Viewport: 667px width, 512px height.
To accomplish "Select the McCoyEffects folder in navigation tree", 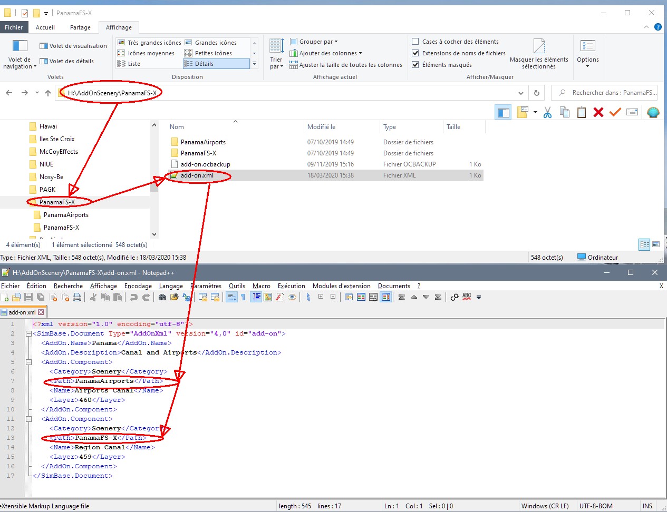I will 59,152.
